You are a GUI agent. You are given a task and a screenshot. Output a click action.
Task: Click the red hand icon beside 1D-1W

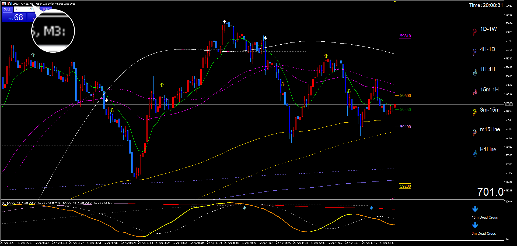pyautogui.click(x=474, y=32)
